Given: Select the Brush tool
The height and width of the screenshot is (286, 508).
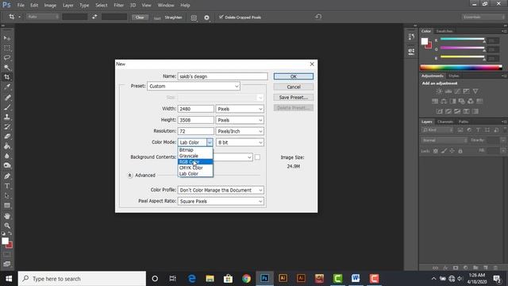Looking at the screenshot, I should tap(7, 107).
